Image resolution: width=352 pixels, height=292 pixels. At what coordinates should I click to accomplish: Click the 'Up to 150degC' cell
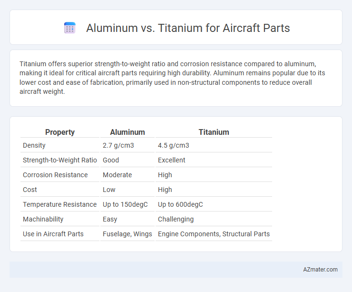tap(125, 204)
